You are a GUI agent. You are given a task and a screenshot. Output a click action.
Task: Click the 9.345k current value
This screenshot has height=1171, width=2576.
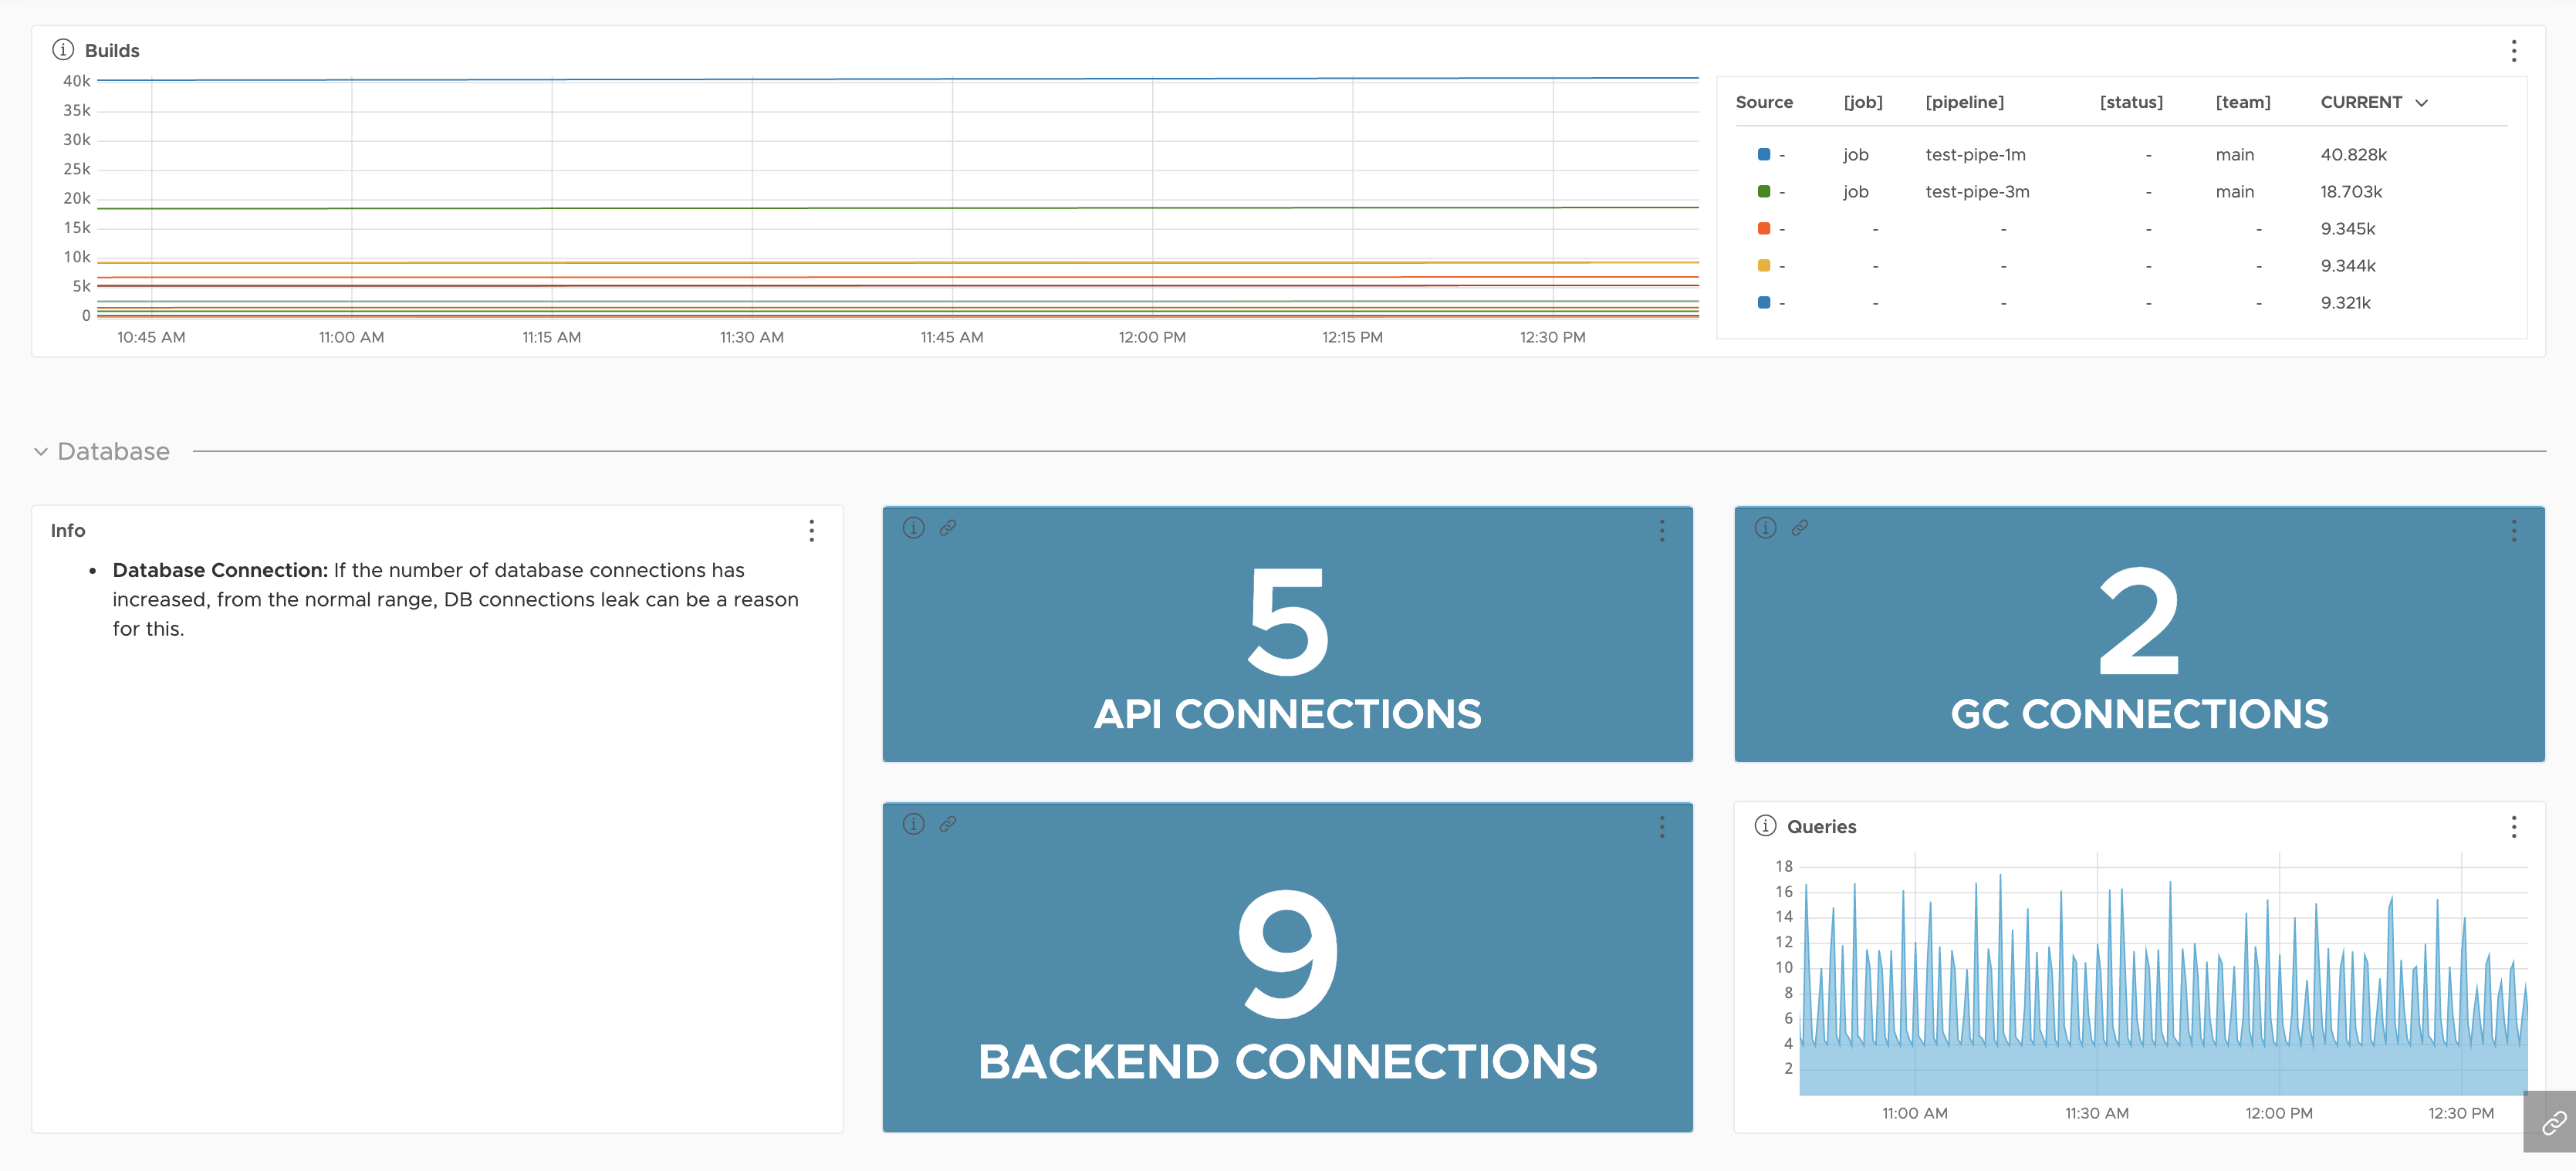[x=2347, y=229]
